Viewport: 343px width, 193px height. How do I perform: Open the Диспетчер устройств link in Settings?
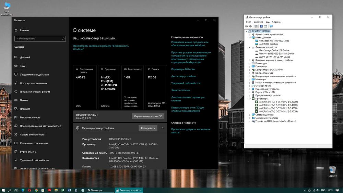point(183,76)
